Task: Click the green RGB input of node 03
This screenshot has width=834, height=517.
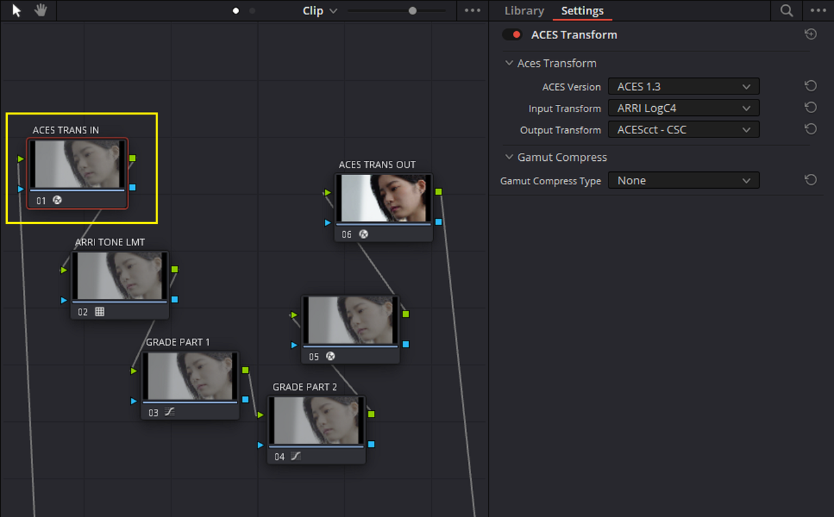Action: (134, 371)
